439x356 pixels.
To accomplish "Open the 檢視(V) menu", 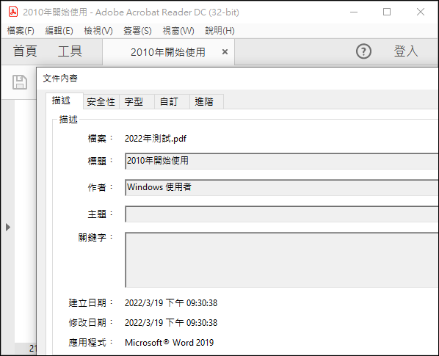I will tap(98, 31).
